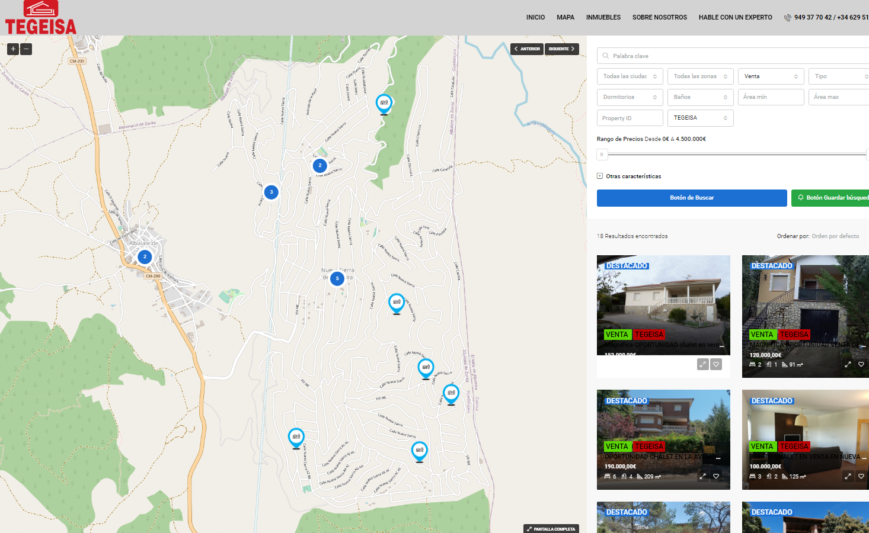Viewport: 869px width, 533px height.
Task: Focus the Área mín input
Action: coord(771,97)
